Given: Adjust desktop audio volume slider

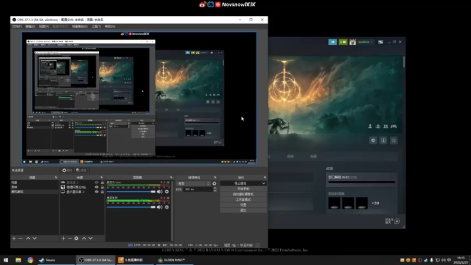Looking at the screenshot, I should (131, 207).
